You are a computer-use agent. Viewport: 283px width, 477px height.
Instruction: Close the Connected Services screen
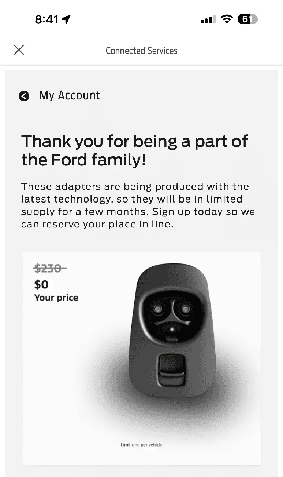point(19,50)
